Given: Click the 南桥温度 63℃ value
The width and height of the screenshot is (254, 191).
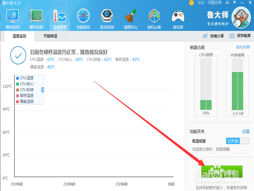Looking at the screenshot, I should tap(136, 60).
